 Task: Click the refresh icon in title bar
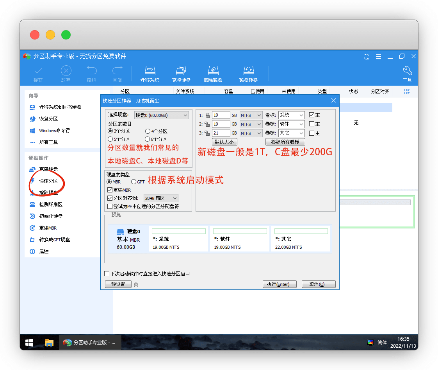(367, 56)
